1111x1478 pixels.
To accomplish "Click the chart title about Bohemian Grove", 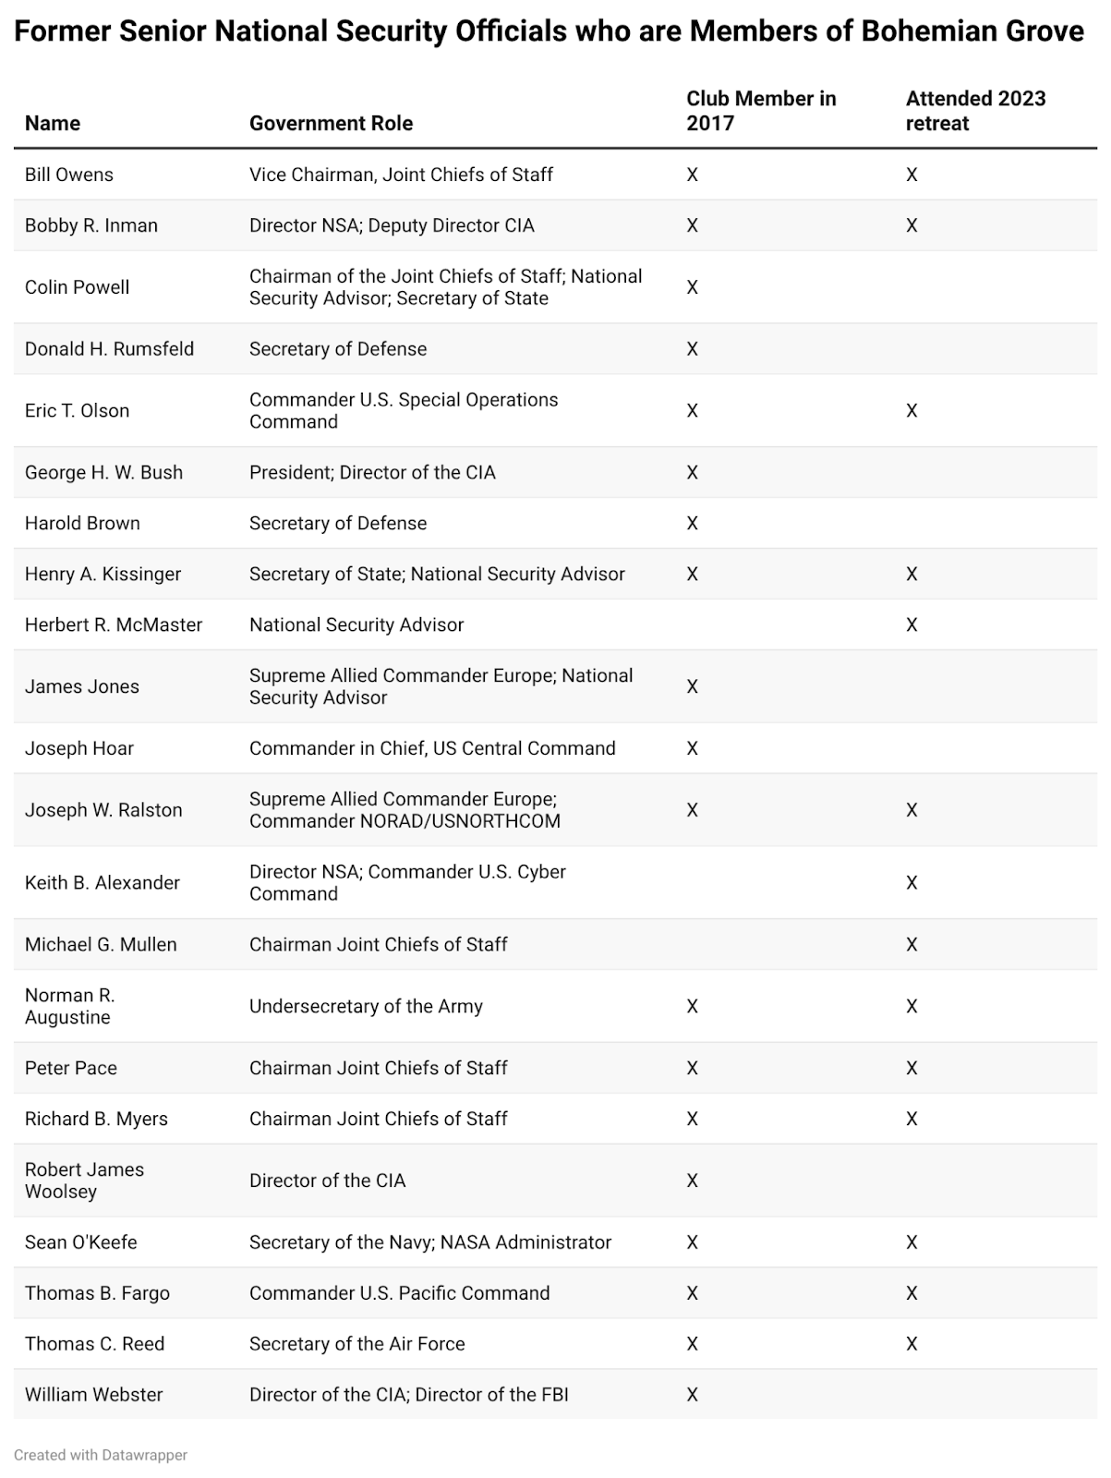I will 549,32.
